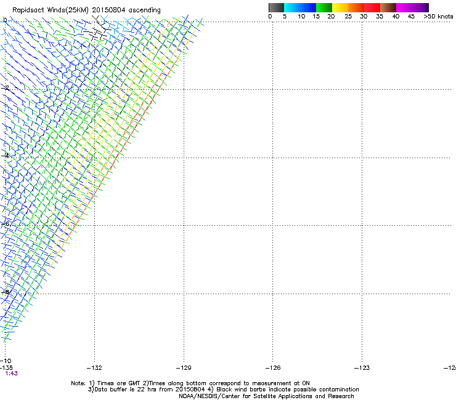Viewport: 456px width, 400px height.
Task: Click the magenta 40-45 knots color segment
Action: click(x=404, y=7)
